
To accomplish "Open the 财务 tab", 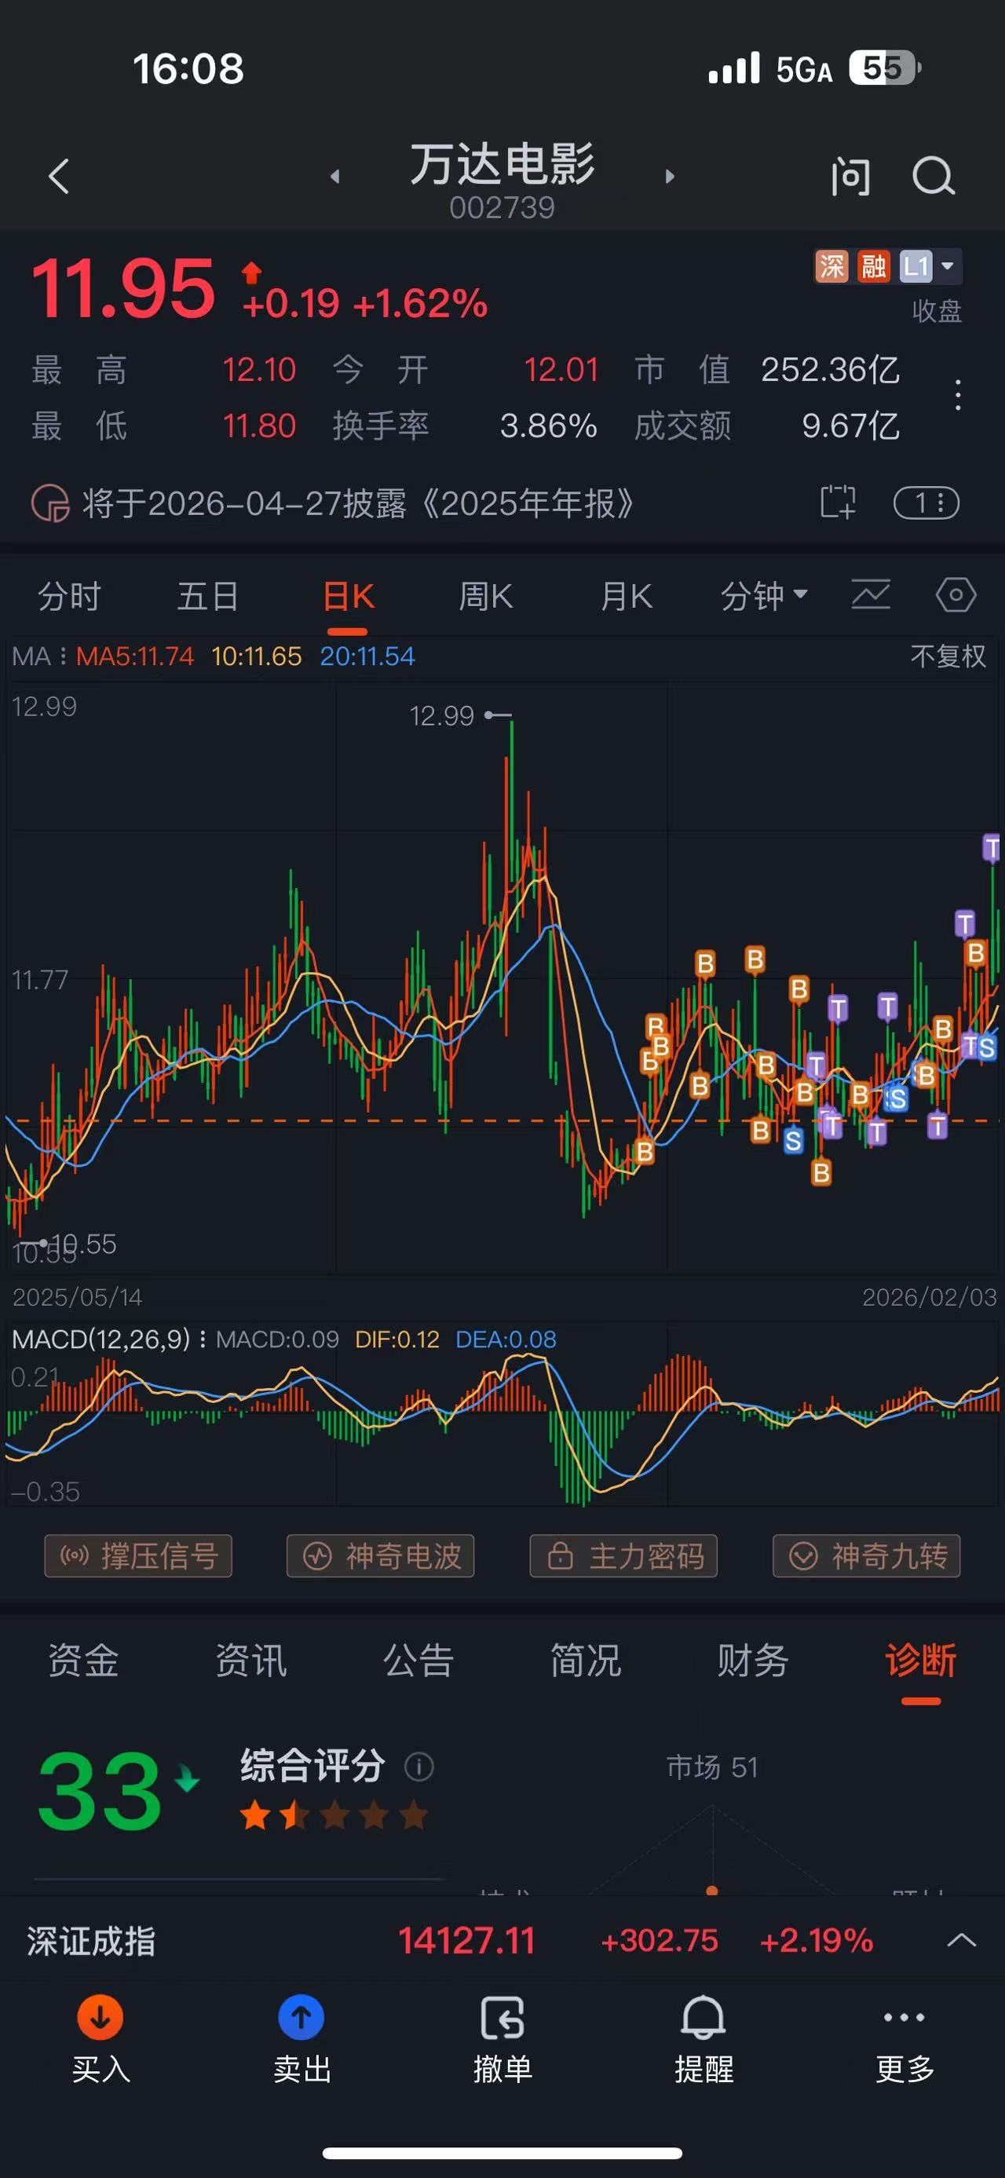I will pyautogui.click(x=753, y=1661).
